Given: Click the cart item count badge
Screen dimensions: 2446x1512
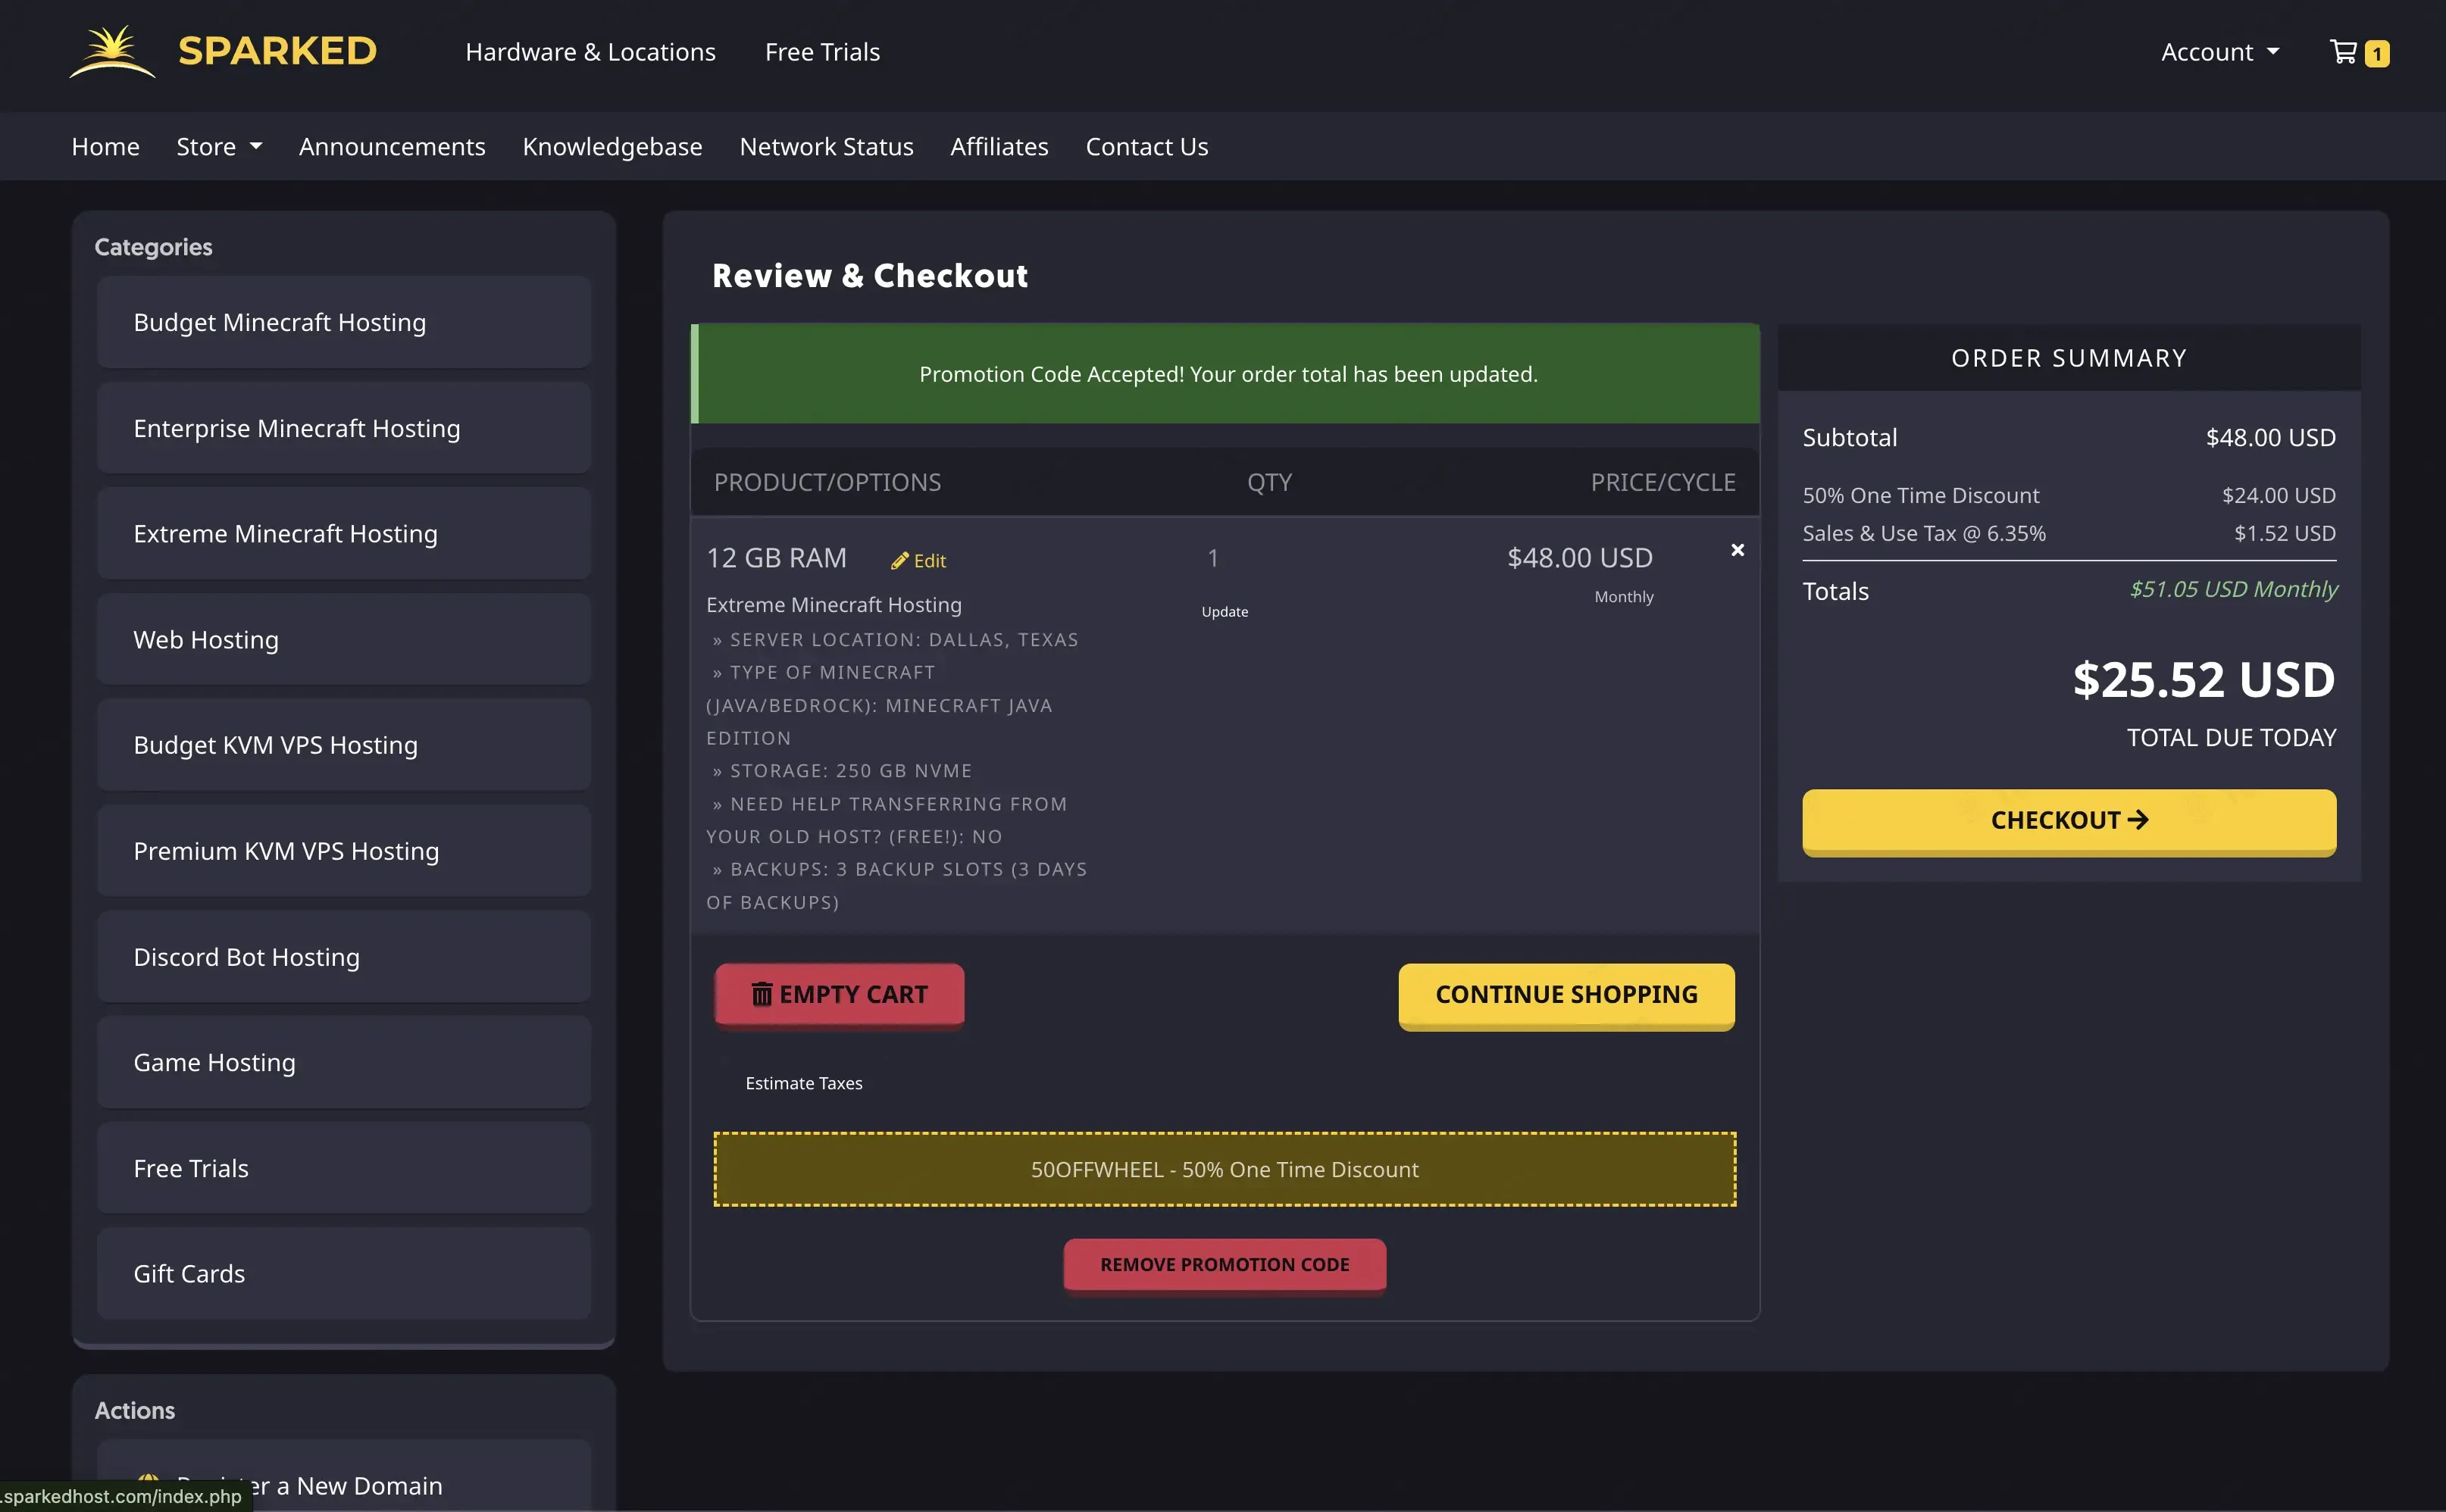Looking at the screenshot, I should click(x=2377, y=53).
